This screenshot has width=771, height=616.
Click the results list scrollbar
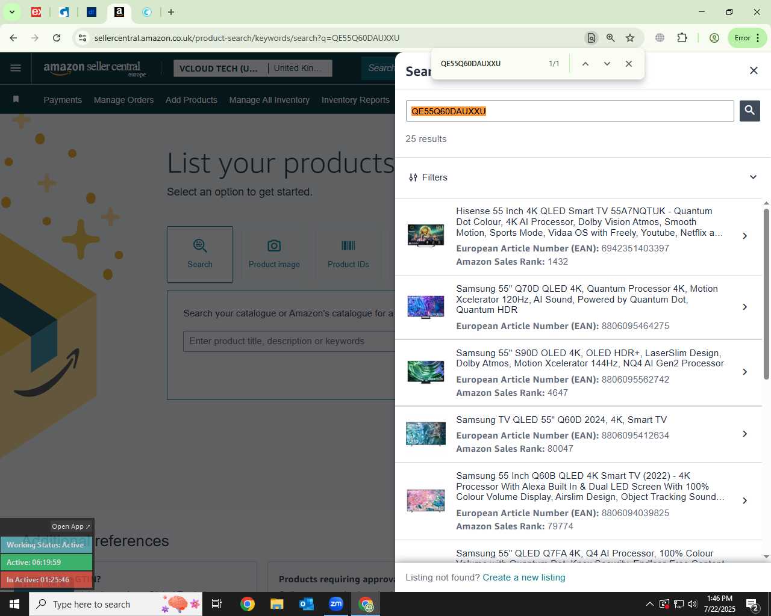click(x=766, y=294)
